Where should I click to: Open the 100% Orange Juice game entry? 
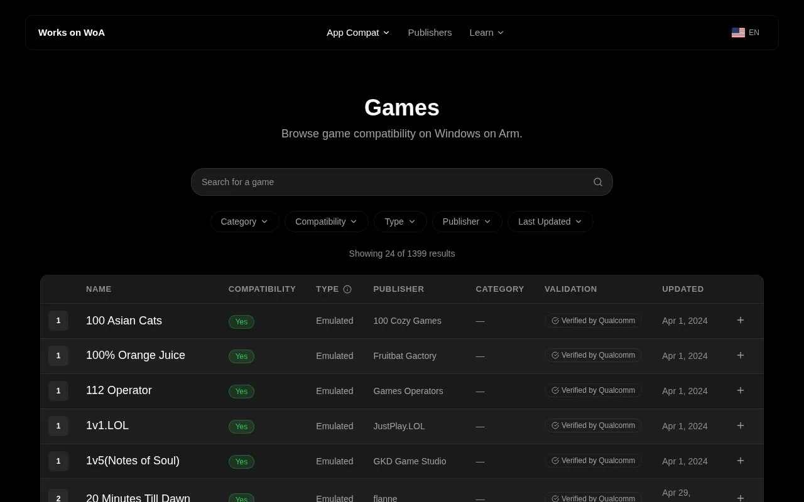pos(136,355)
